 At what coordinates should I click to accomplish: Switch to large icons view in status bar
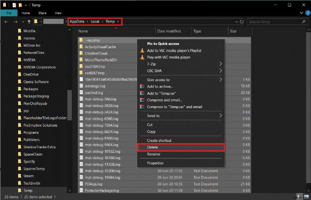pyautogui.click(x=306, y=196)
